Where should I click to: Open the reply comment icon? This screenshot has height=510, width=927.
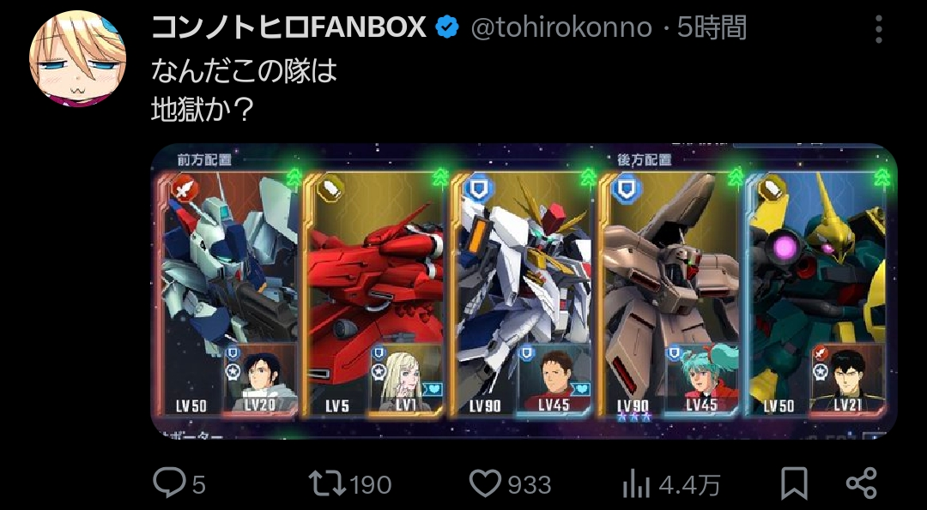click(170, 483)
